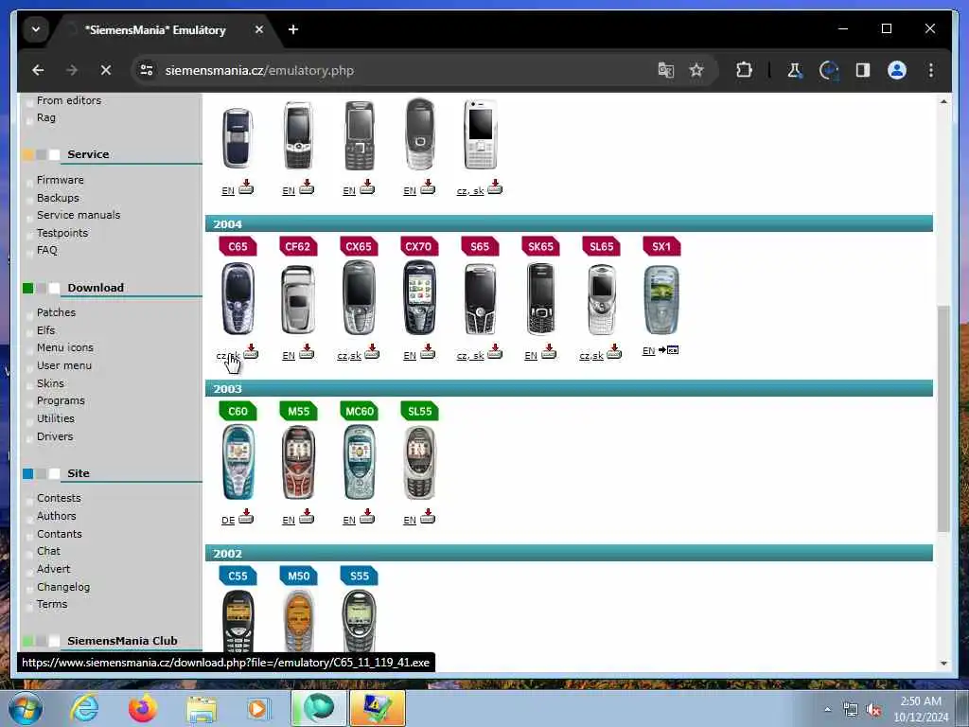Click the CX70 download icon
The image size is (969, 727).
428,352
